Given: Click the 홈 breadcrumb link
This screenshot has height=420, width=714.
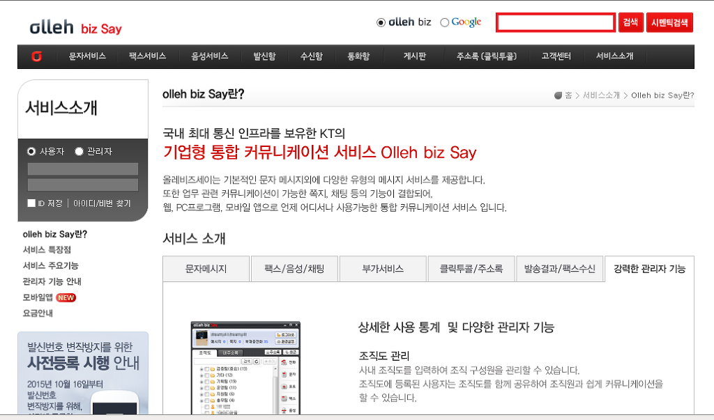Looking at the screenshot, I should [568, 95].
